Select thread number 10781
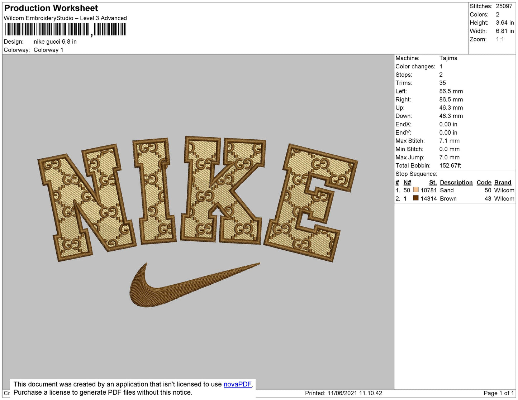The image size is (518, 400). coord(428,190)
